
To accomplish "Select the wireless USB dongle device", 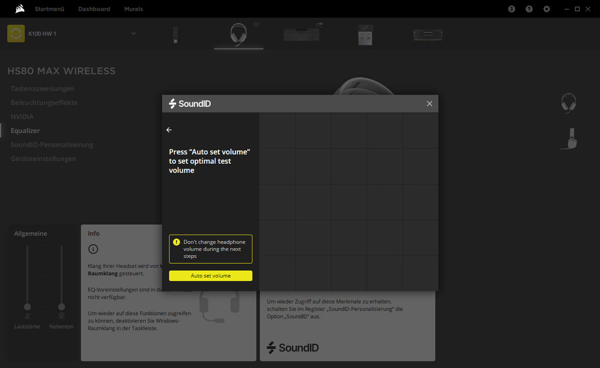I will click(175, 34).
